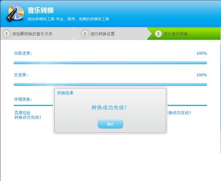
Task: Click the music converter disc logo icon
Action: tap(15, 13)
